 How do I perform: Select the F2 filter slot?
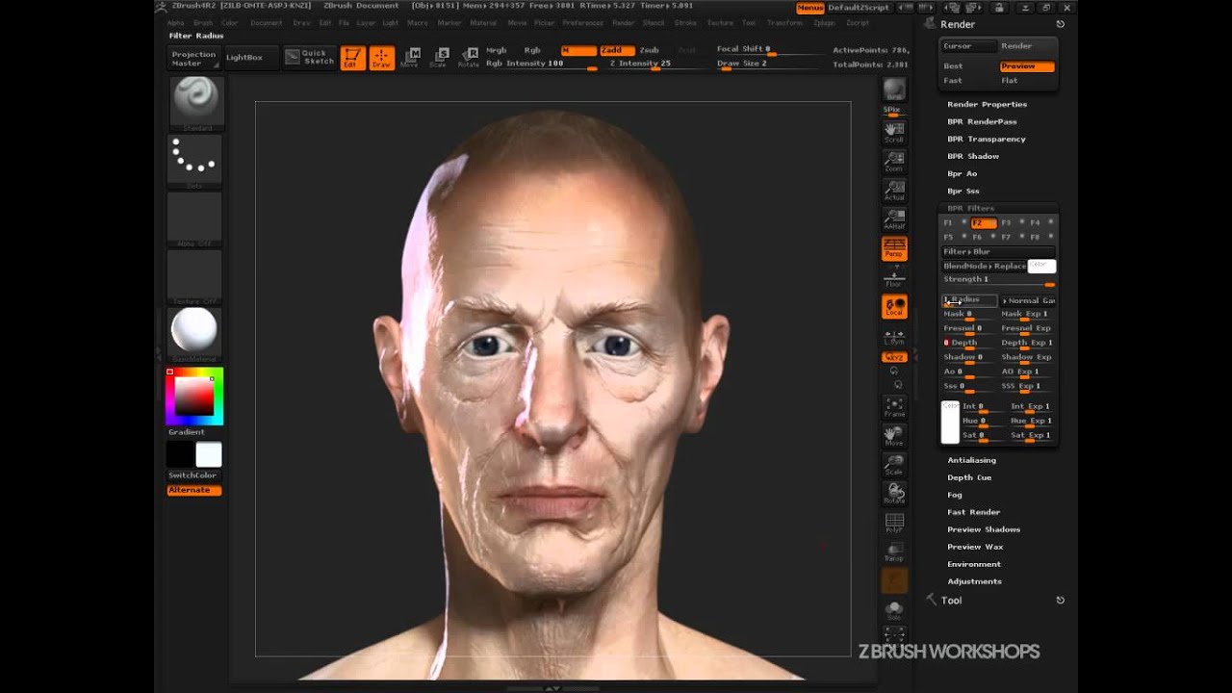click(984, 223)
